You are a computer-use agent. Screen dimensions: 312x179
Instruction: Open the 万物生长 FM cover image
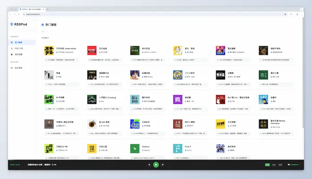(x=49, y=149)
